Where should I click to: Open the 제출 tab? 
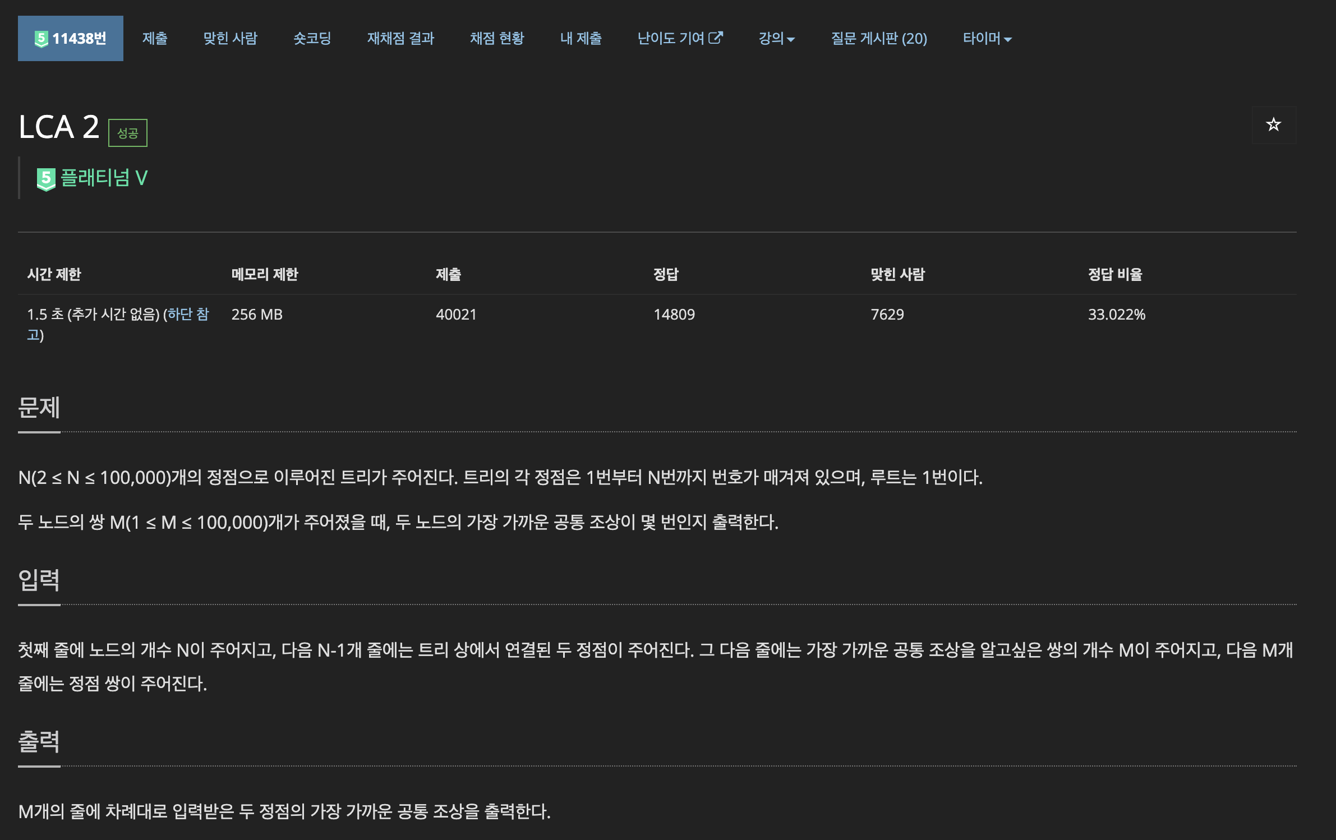[x=155, y=38]
